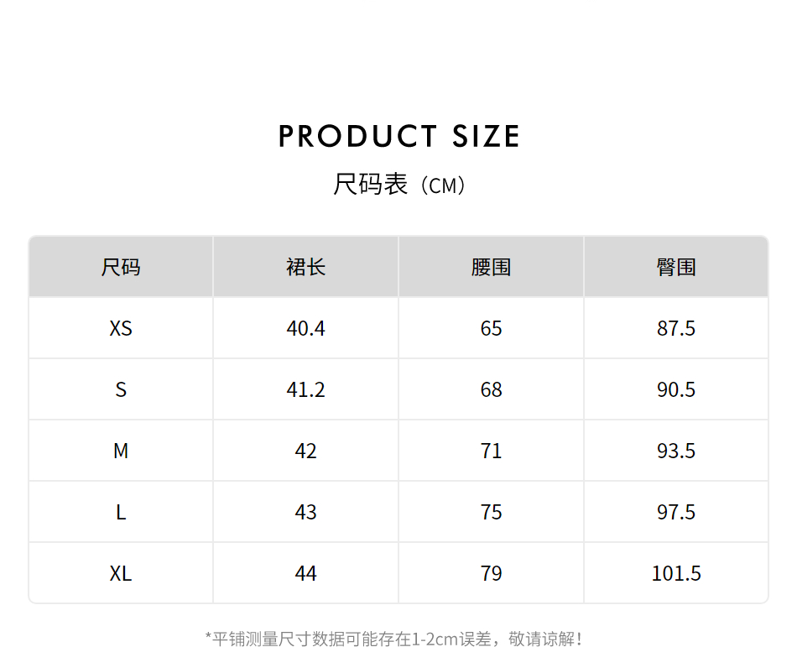Click hip value 93.5 for M

(676, 451)
